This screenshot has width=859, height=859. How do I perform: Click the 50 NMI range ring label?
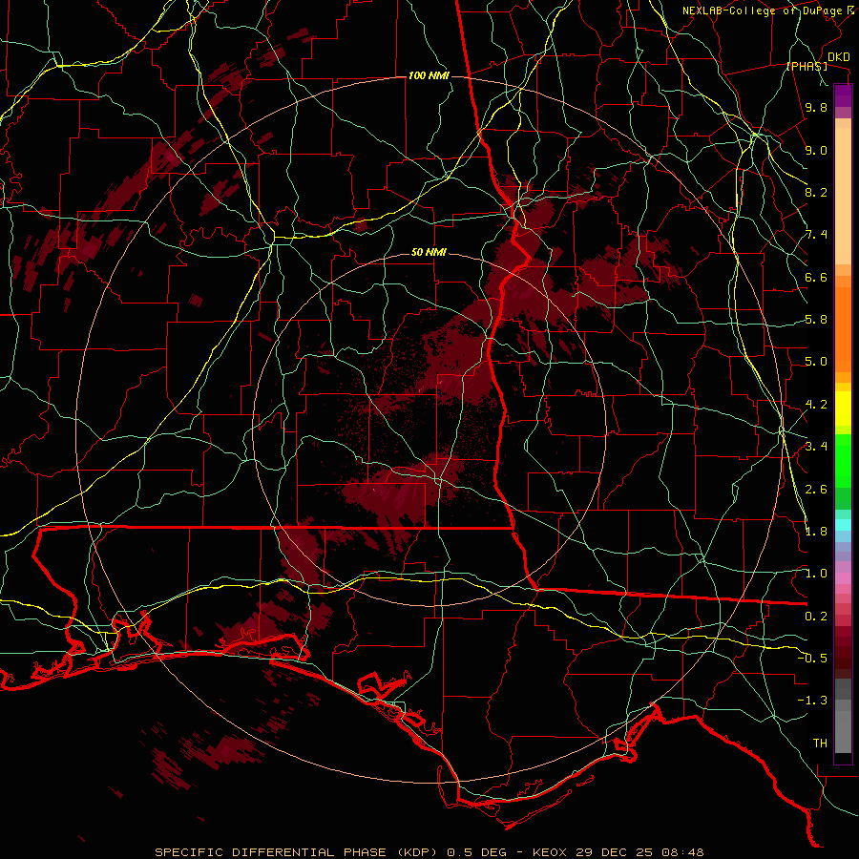click(x=429, y=253)
